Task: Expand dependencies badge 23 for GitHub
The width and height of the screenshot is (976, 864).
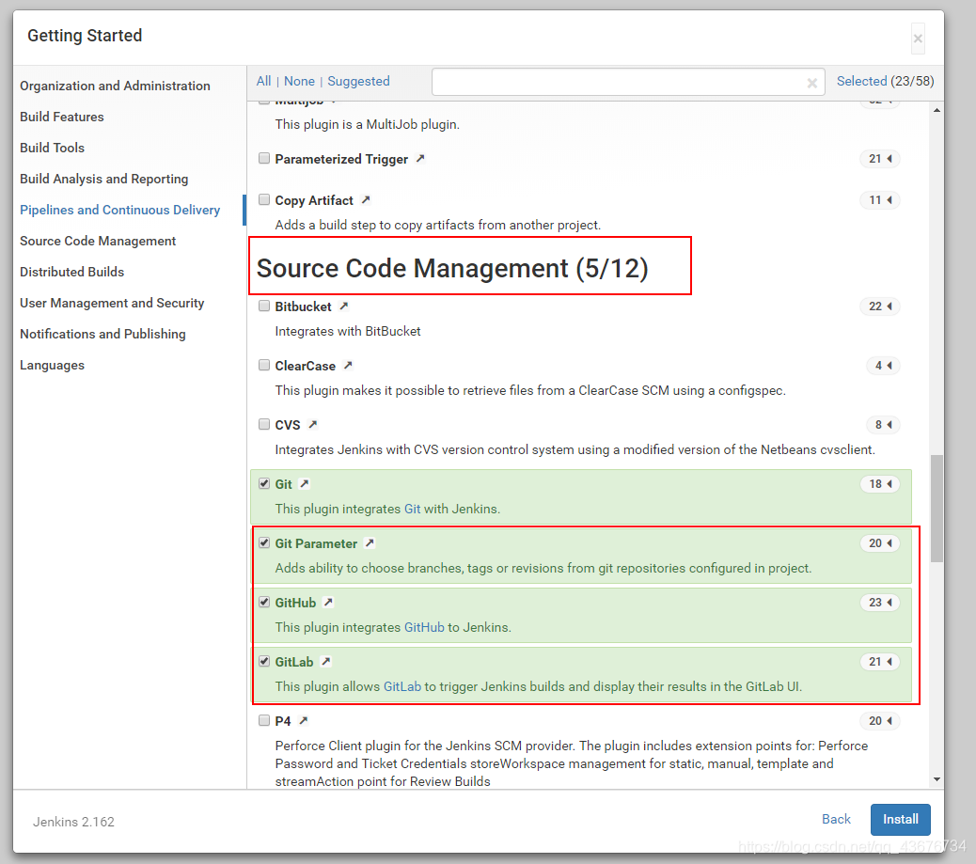Action: tap(879, 603)
